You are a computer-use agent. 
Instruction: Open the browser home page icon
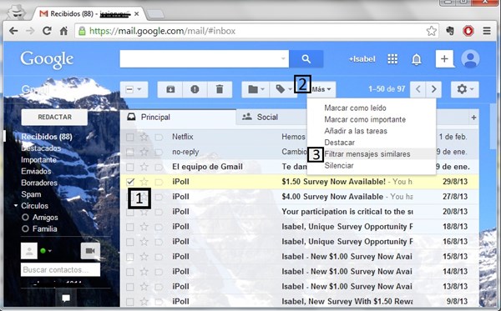point(64,31)
